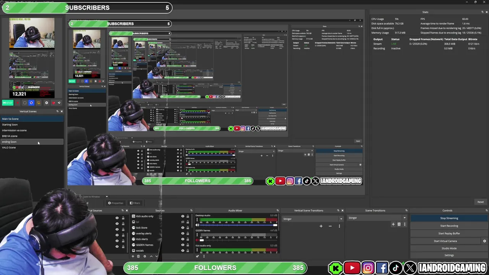This screenshot has width=489, height=275.
Task: Click Start Replay Buffer button
Action: (449, 233)
